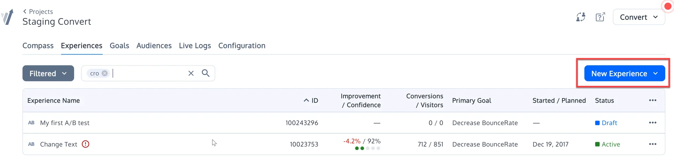Open Change Text experience
674x163 pixels.
pos(59,144)
